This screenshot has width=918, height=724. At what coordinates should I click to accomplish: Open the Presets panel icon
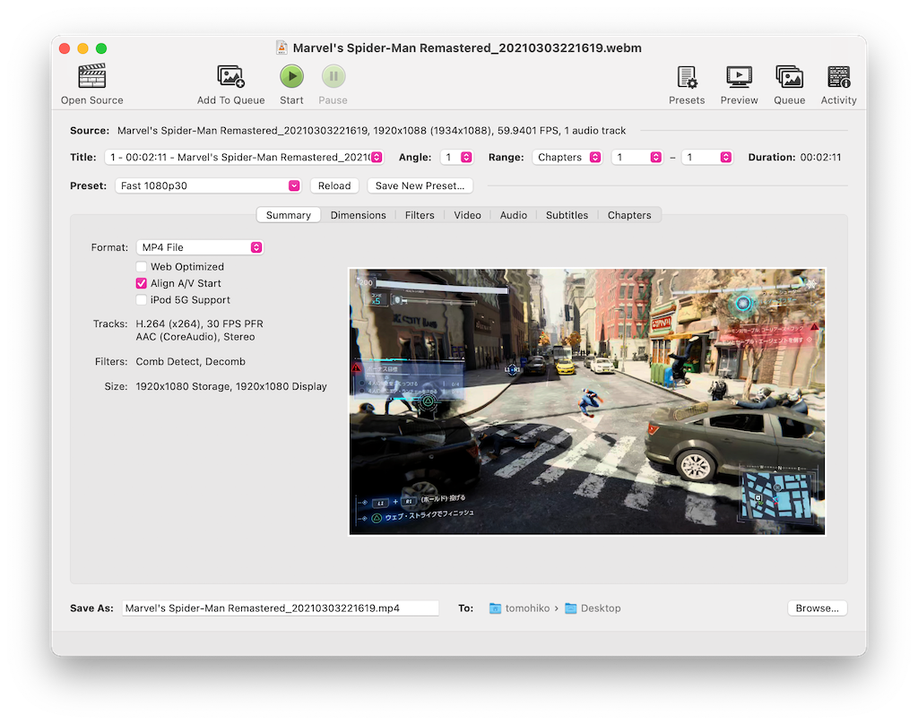687,77
